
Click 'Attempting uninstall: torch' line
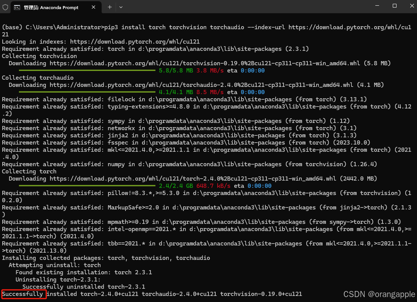point(55,265)
